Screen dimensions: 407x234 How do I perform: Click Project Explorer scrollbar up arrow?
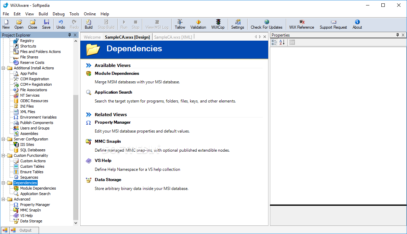(76, 41)
